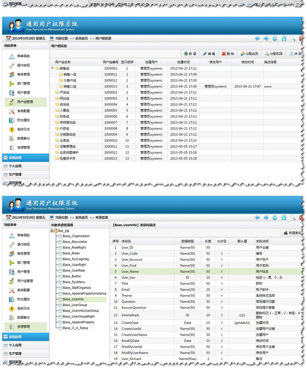
Task: Click the back arrow in 资源管理 window
Action: coord(257,218)
